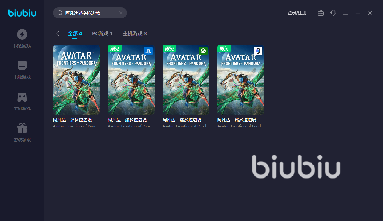Click the title under the fourth Avatar cover
This screenshot has width=383, height=221.
[x=237, y=120]
